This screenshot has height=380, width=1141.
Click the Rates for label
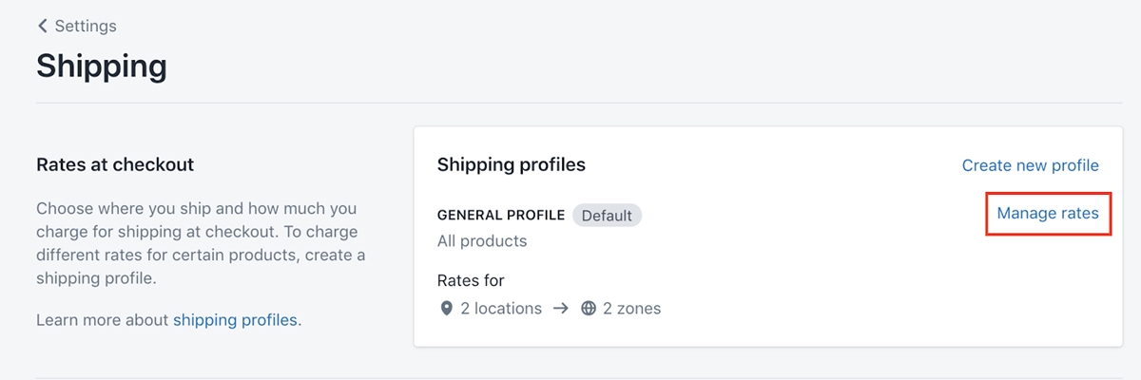click(471, 280)
